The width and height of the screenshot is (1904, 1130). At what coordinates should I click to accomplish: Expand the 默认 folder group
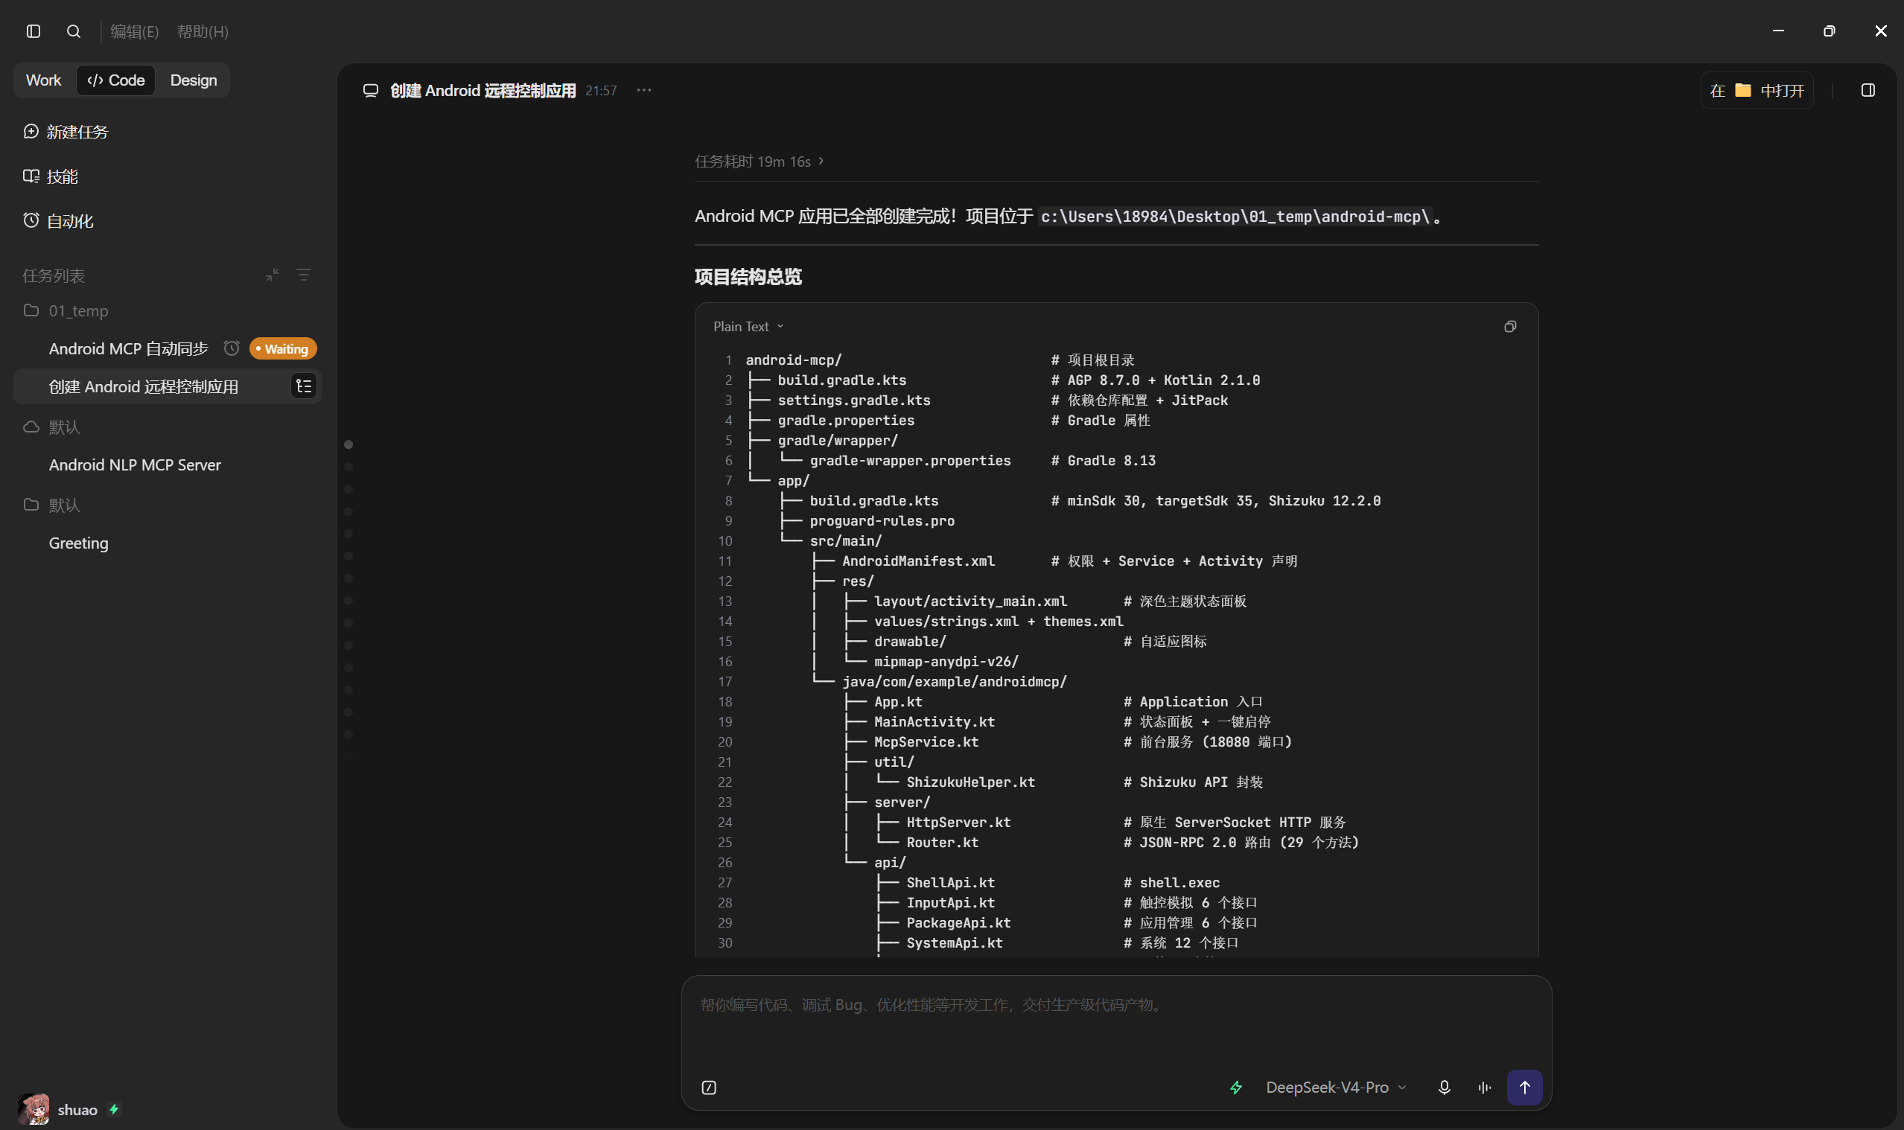coord(52,505)
